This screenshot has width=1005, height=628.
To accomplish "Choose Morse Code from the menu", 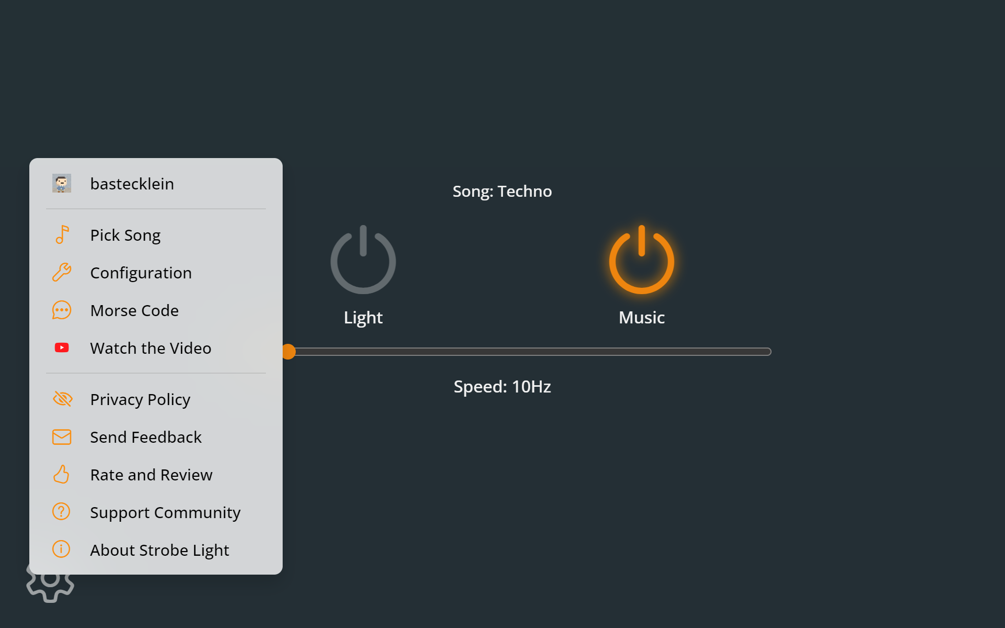I will [134, 310].
